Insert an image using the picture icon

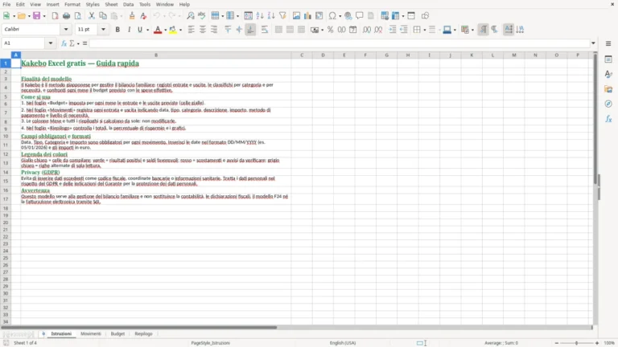click(x=296, y=16)
